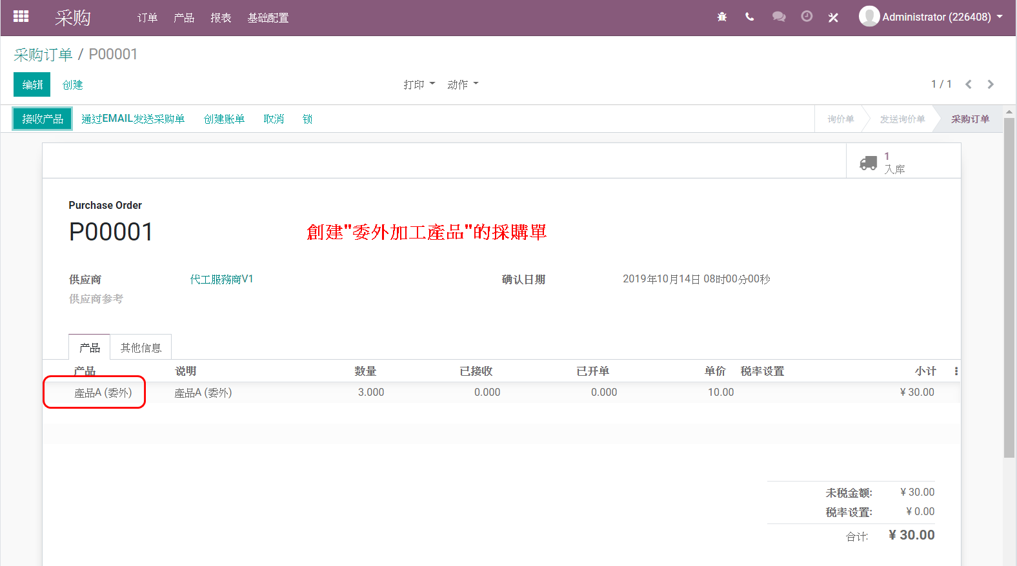
Task: Click the crossed tools icon in navbar
Action: click(x=834, y=17)
